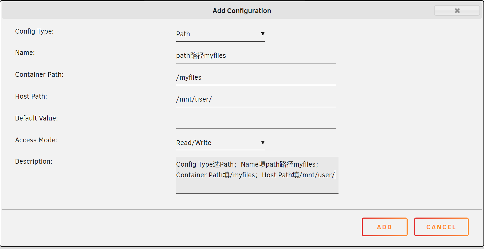Screen dimensions: 484x249
Task: Expand the Access Mode Read/Write dropdown
Action: [220, 143]
